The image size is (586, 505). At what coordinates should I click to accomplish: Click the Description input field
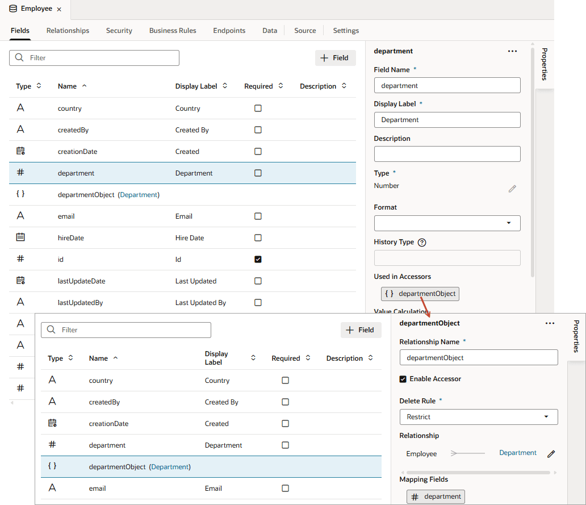[x=447, y=154]
